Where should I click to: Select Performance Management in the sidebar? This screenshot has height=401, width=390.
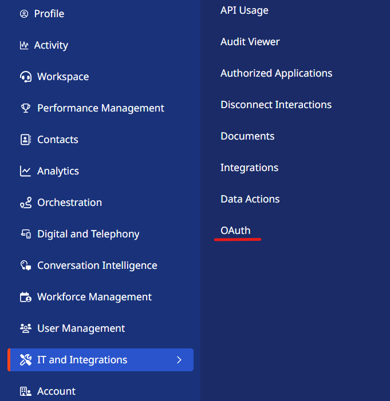click(100, 108)
